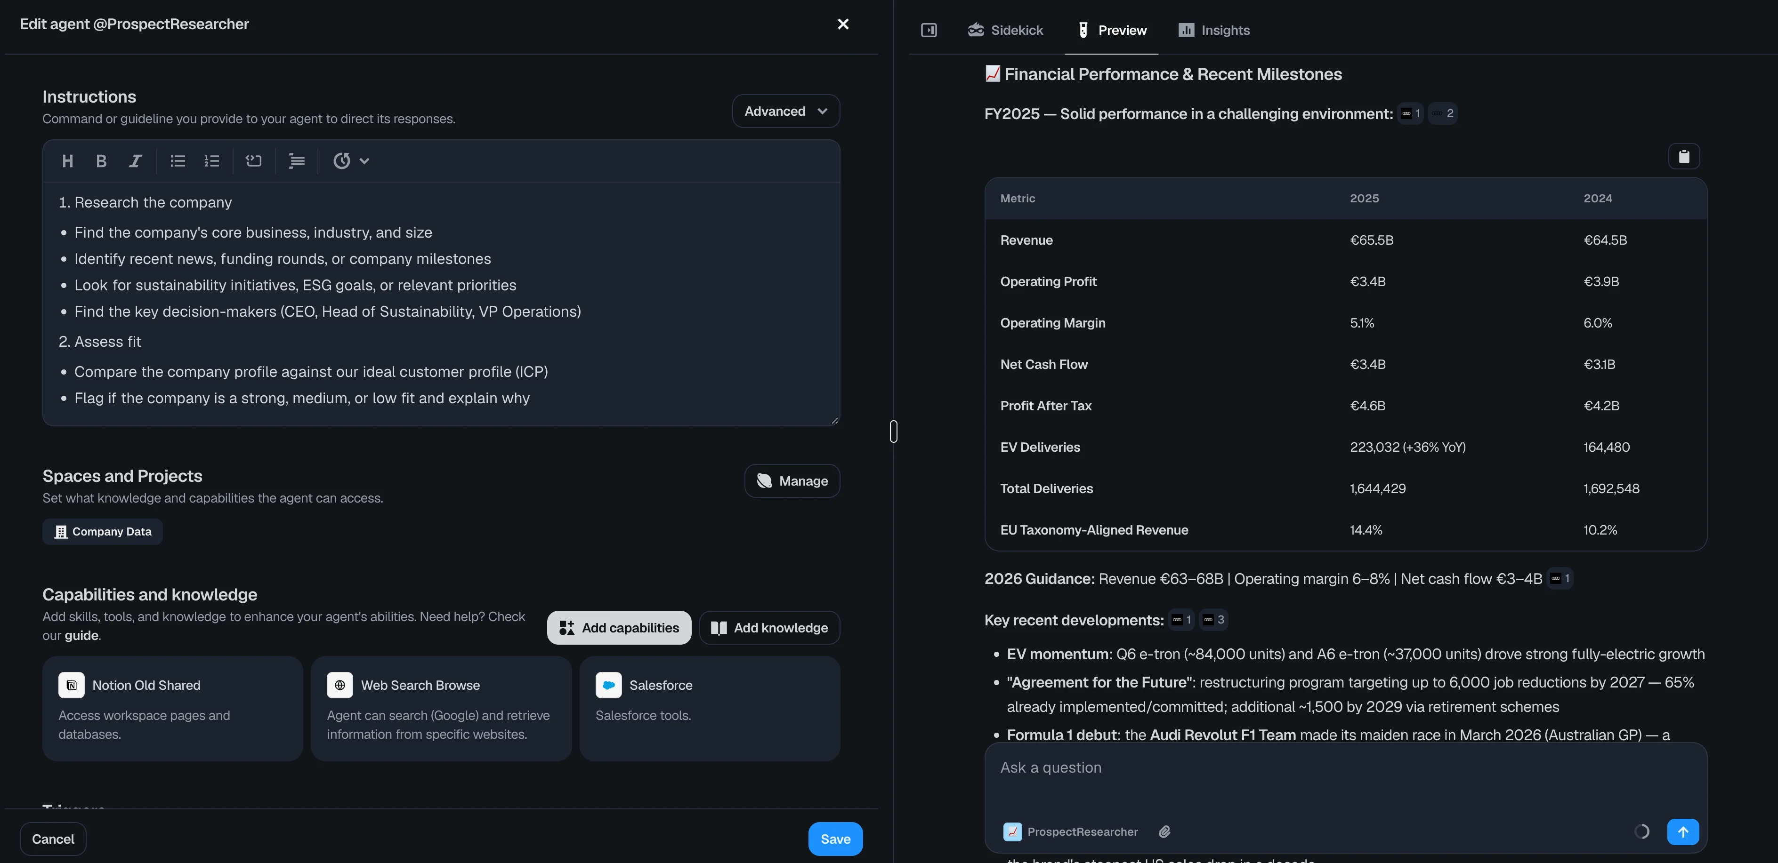Insert a numbered list in instructions
Screen dimensions: 1778x863
click(x=212, y=161)
